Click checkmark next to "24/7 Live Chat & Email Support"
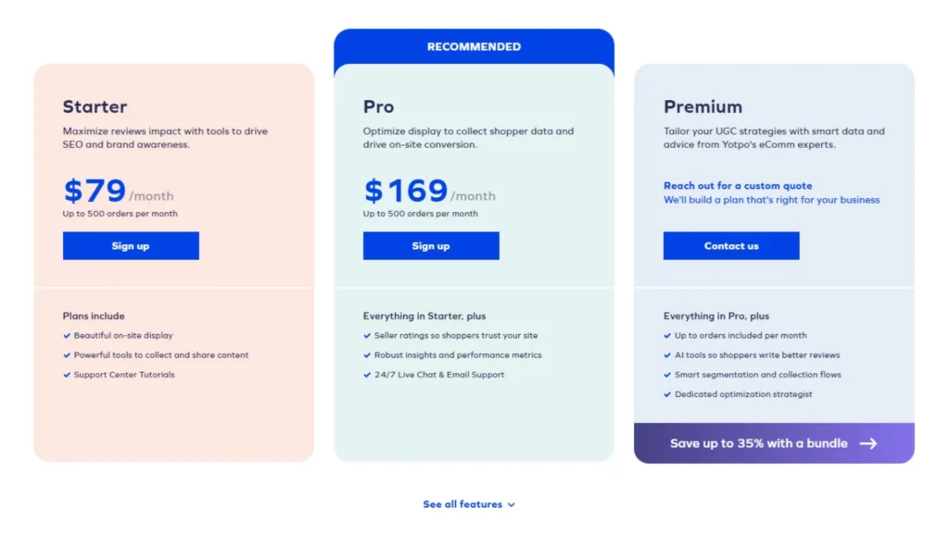 (x=368, y=374)
